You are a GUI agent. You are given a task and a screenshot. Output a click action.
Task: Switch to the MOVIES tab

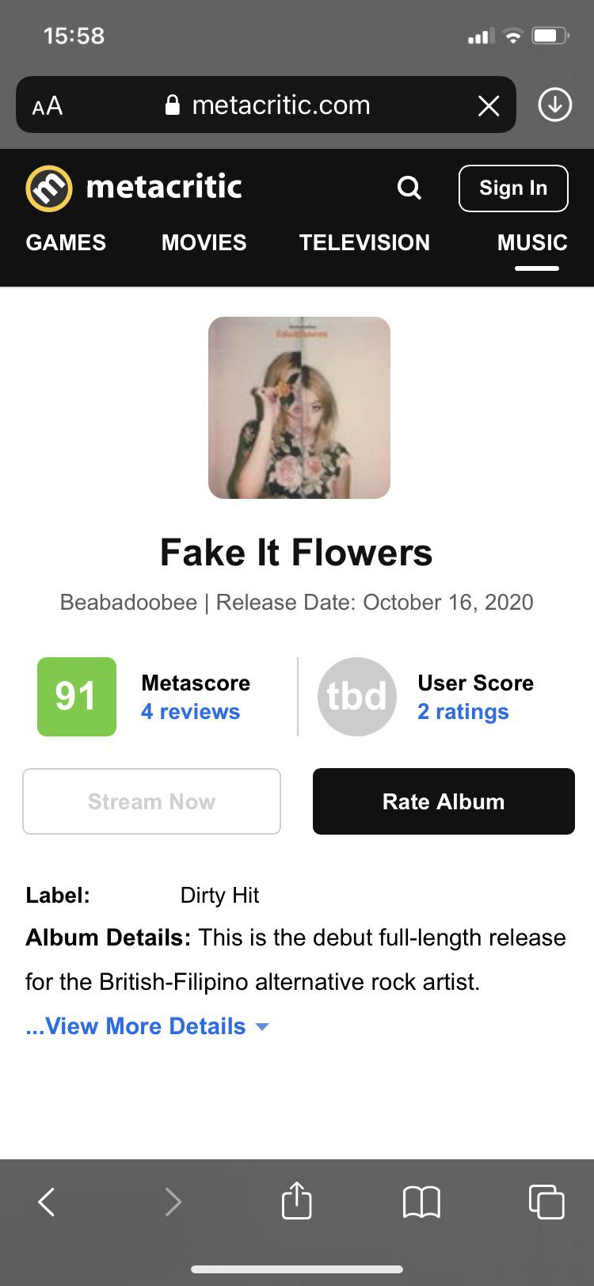[x=203, y=243]
